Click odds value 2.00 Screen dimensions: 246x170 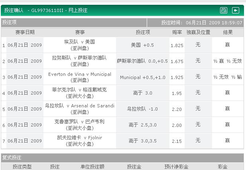click(177, 125)
